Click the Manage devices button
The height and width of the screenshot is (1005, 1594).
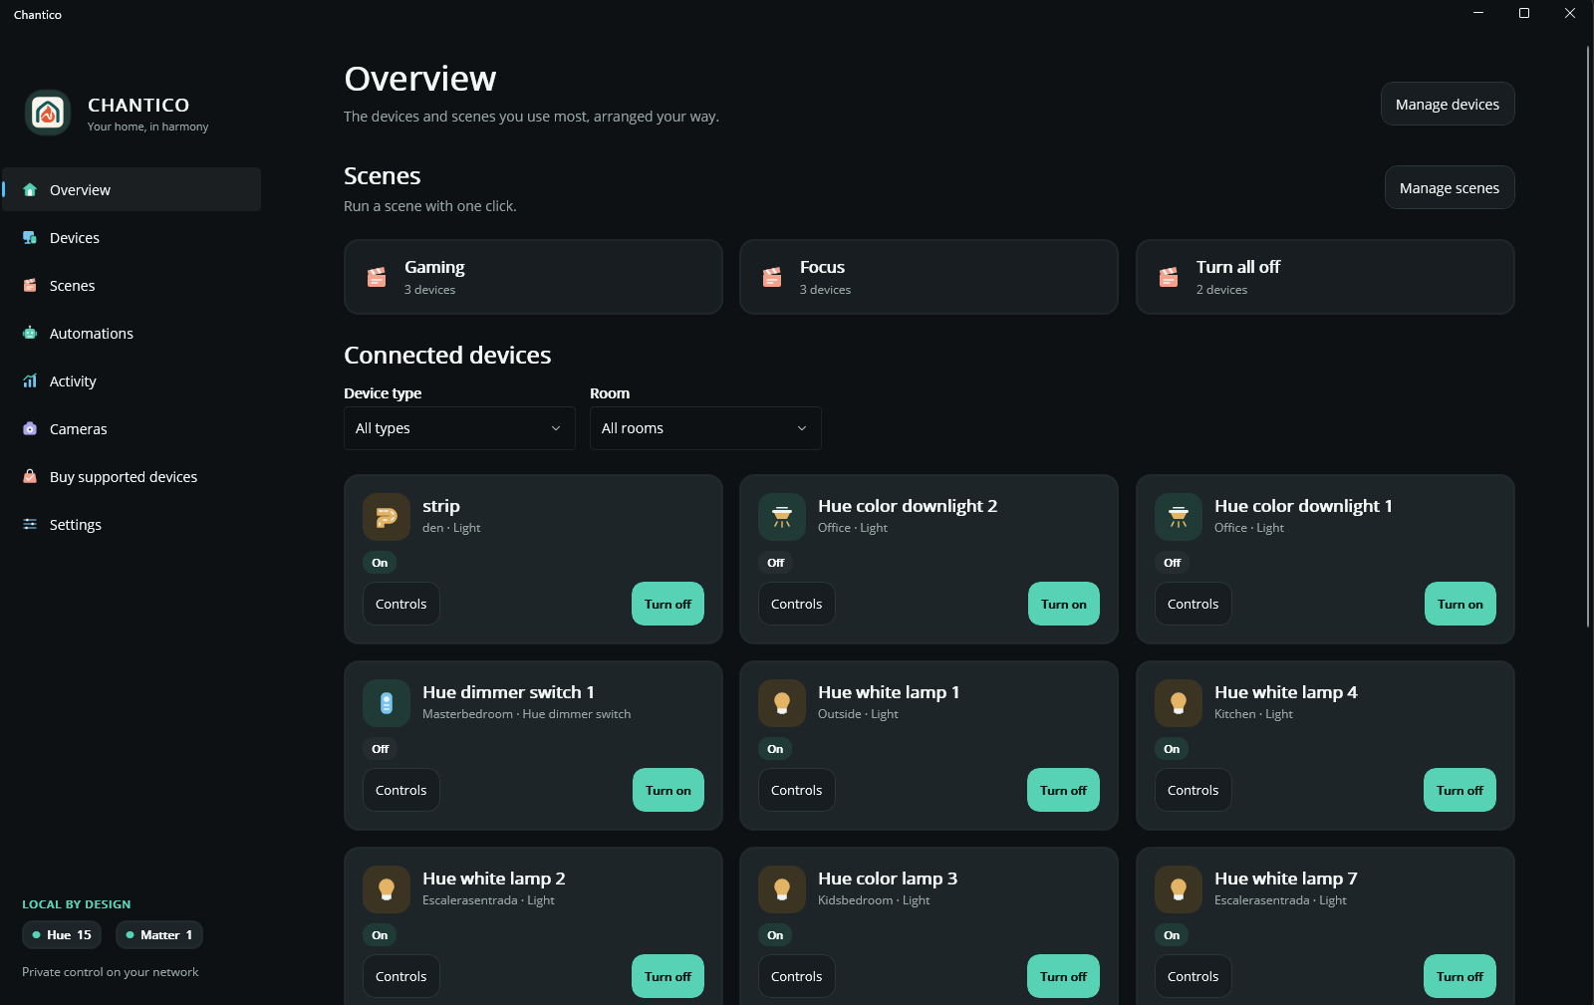(x=1448, y=104)
